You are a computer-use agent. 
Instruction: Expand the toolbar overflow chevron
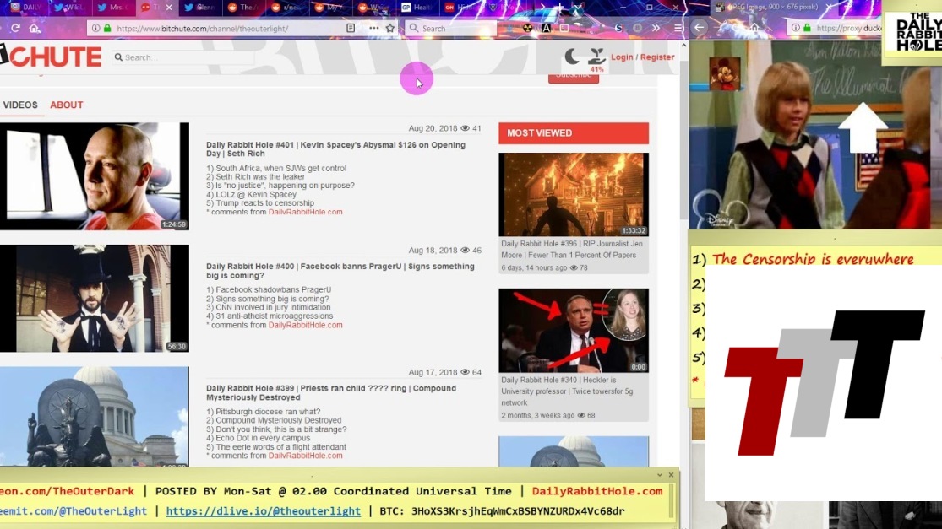click(656, 28)
